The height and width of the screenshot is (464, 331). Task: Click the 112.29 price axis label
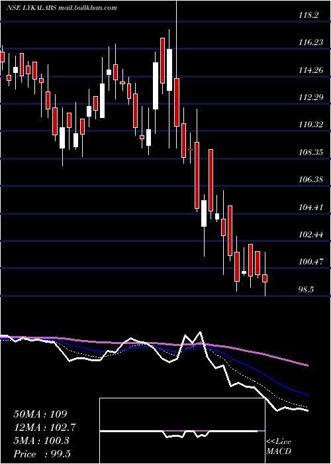click(310, 97)
